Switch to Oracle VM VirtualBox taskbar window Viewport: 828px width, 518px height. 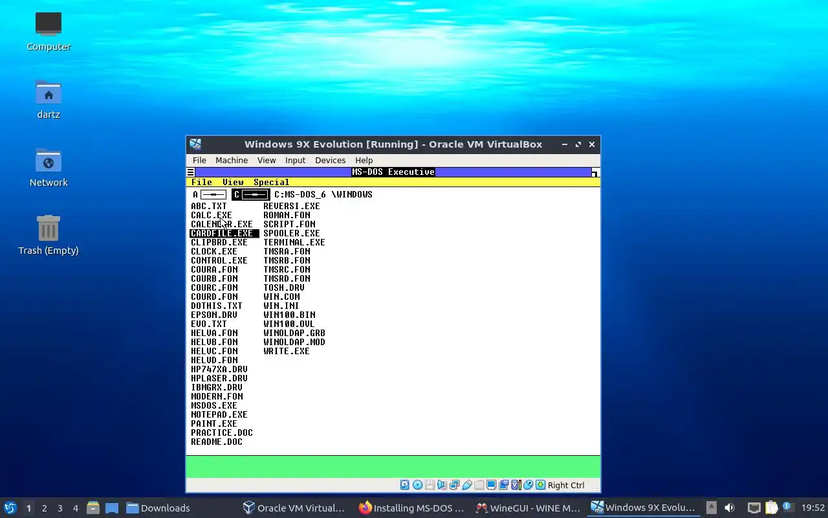click(294, 508)
